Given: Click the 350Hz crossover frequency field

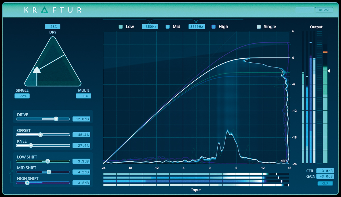Looking at the screenshot, I should [150, 27].
